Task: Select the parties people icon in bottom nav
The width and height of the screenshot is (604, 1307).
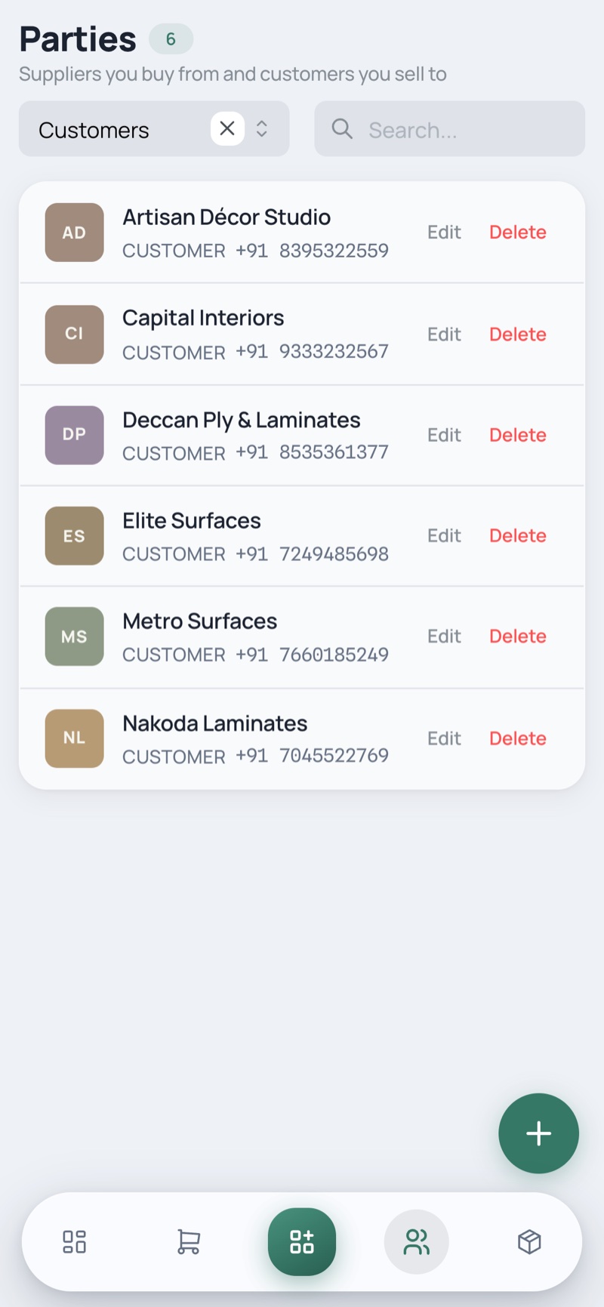Action: pyautogui.click(x=416, y=1241)
